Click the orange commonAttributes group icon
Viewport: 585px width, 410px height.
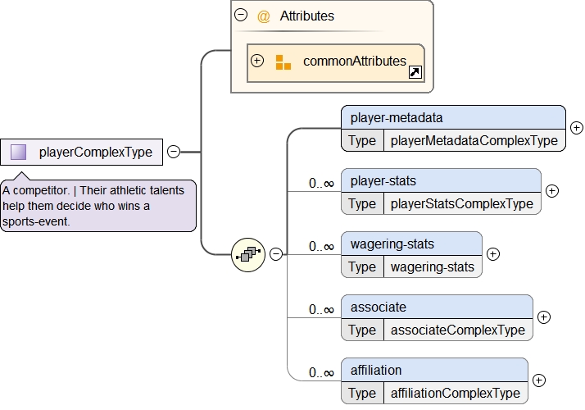click(283, 61)
